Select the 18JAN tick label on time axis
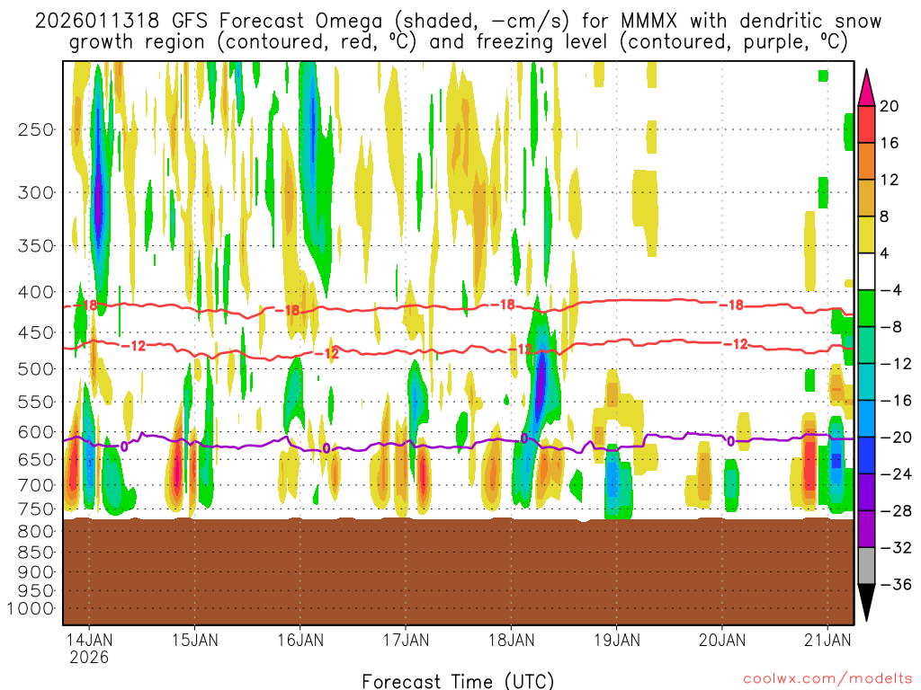This screenshot has height=690, width=921. [x=511, y=641]
